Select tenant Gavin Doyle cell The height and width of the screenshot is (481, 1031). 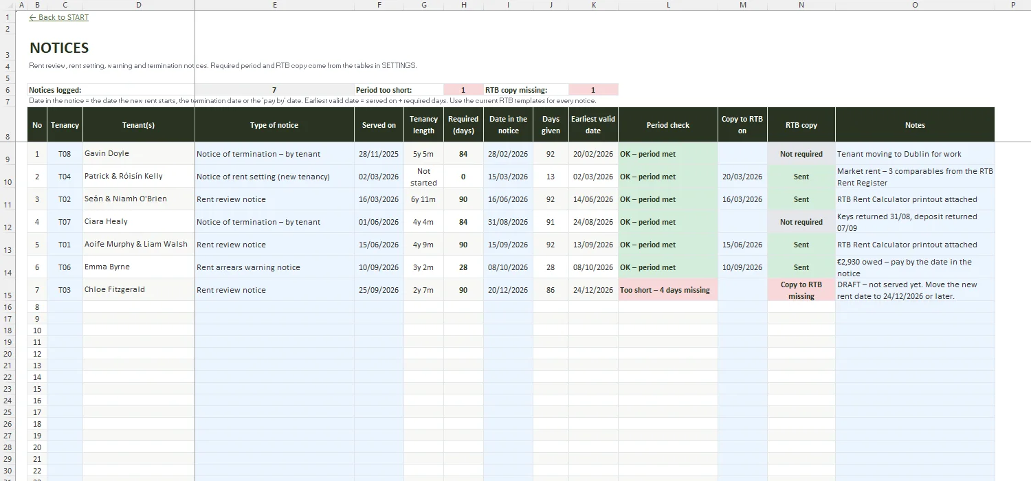click(x=139, y=154)
